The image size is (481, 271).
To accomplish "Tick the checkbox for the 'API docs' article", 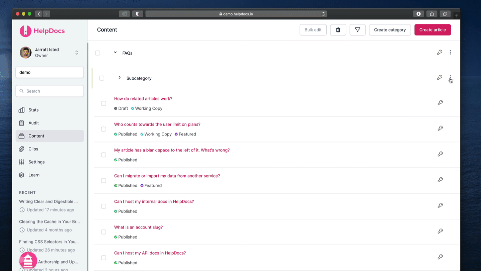I will coord(104,258).
